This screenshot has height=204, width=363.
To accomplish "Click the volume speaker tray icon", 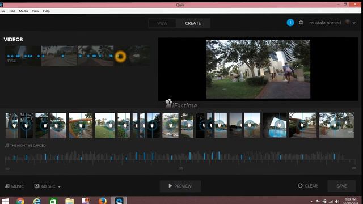I will click(337, 202).
